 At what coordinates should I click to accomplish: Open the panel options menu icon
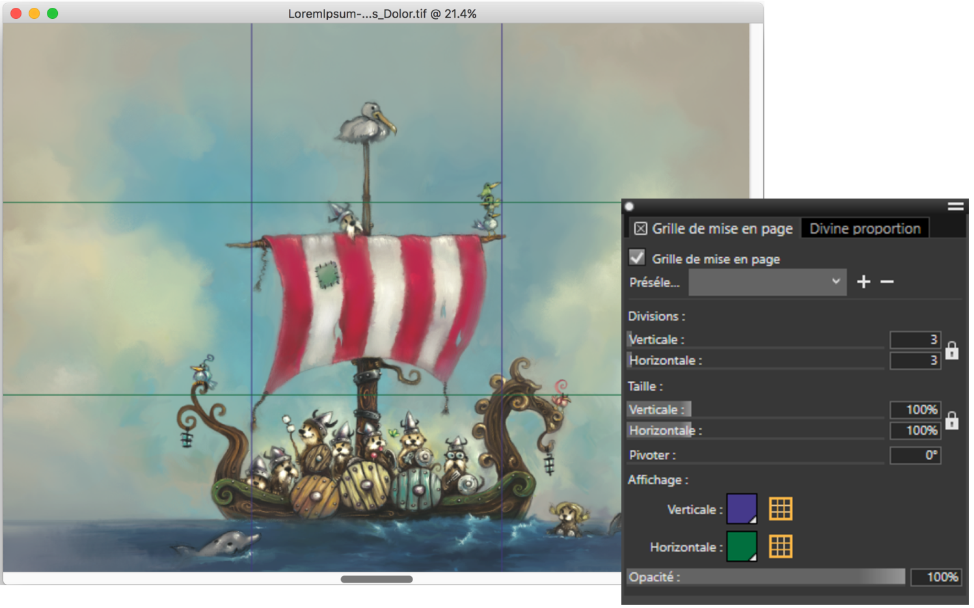pyautogui.click(x=955, y=206)
